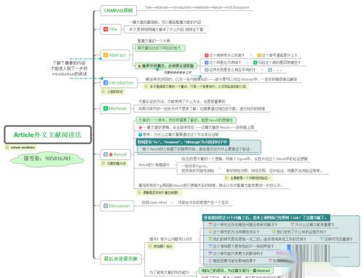This screenshot has width=364, height=278.
Task: Click the TAIMRAD topic node
Action: [x=119, y=10]
